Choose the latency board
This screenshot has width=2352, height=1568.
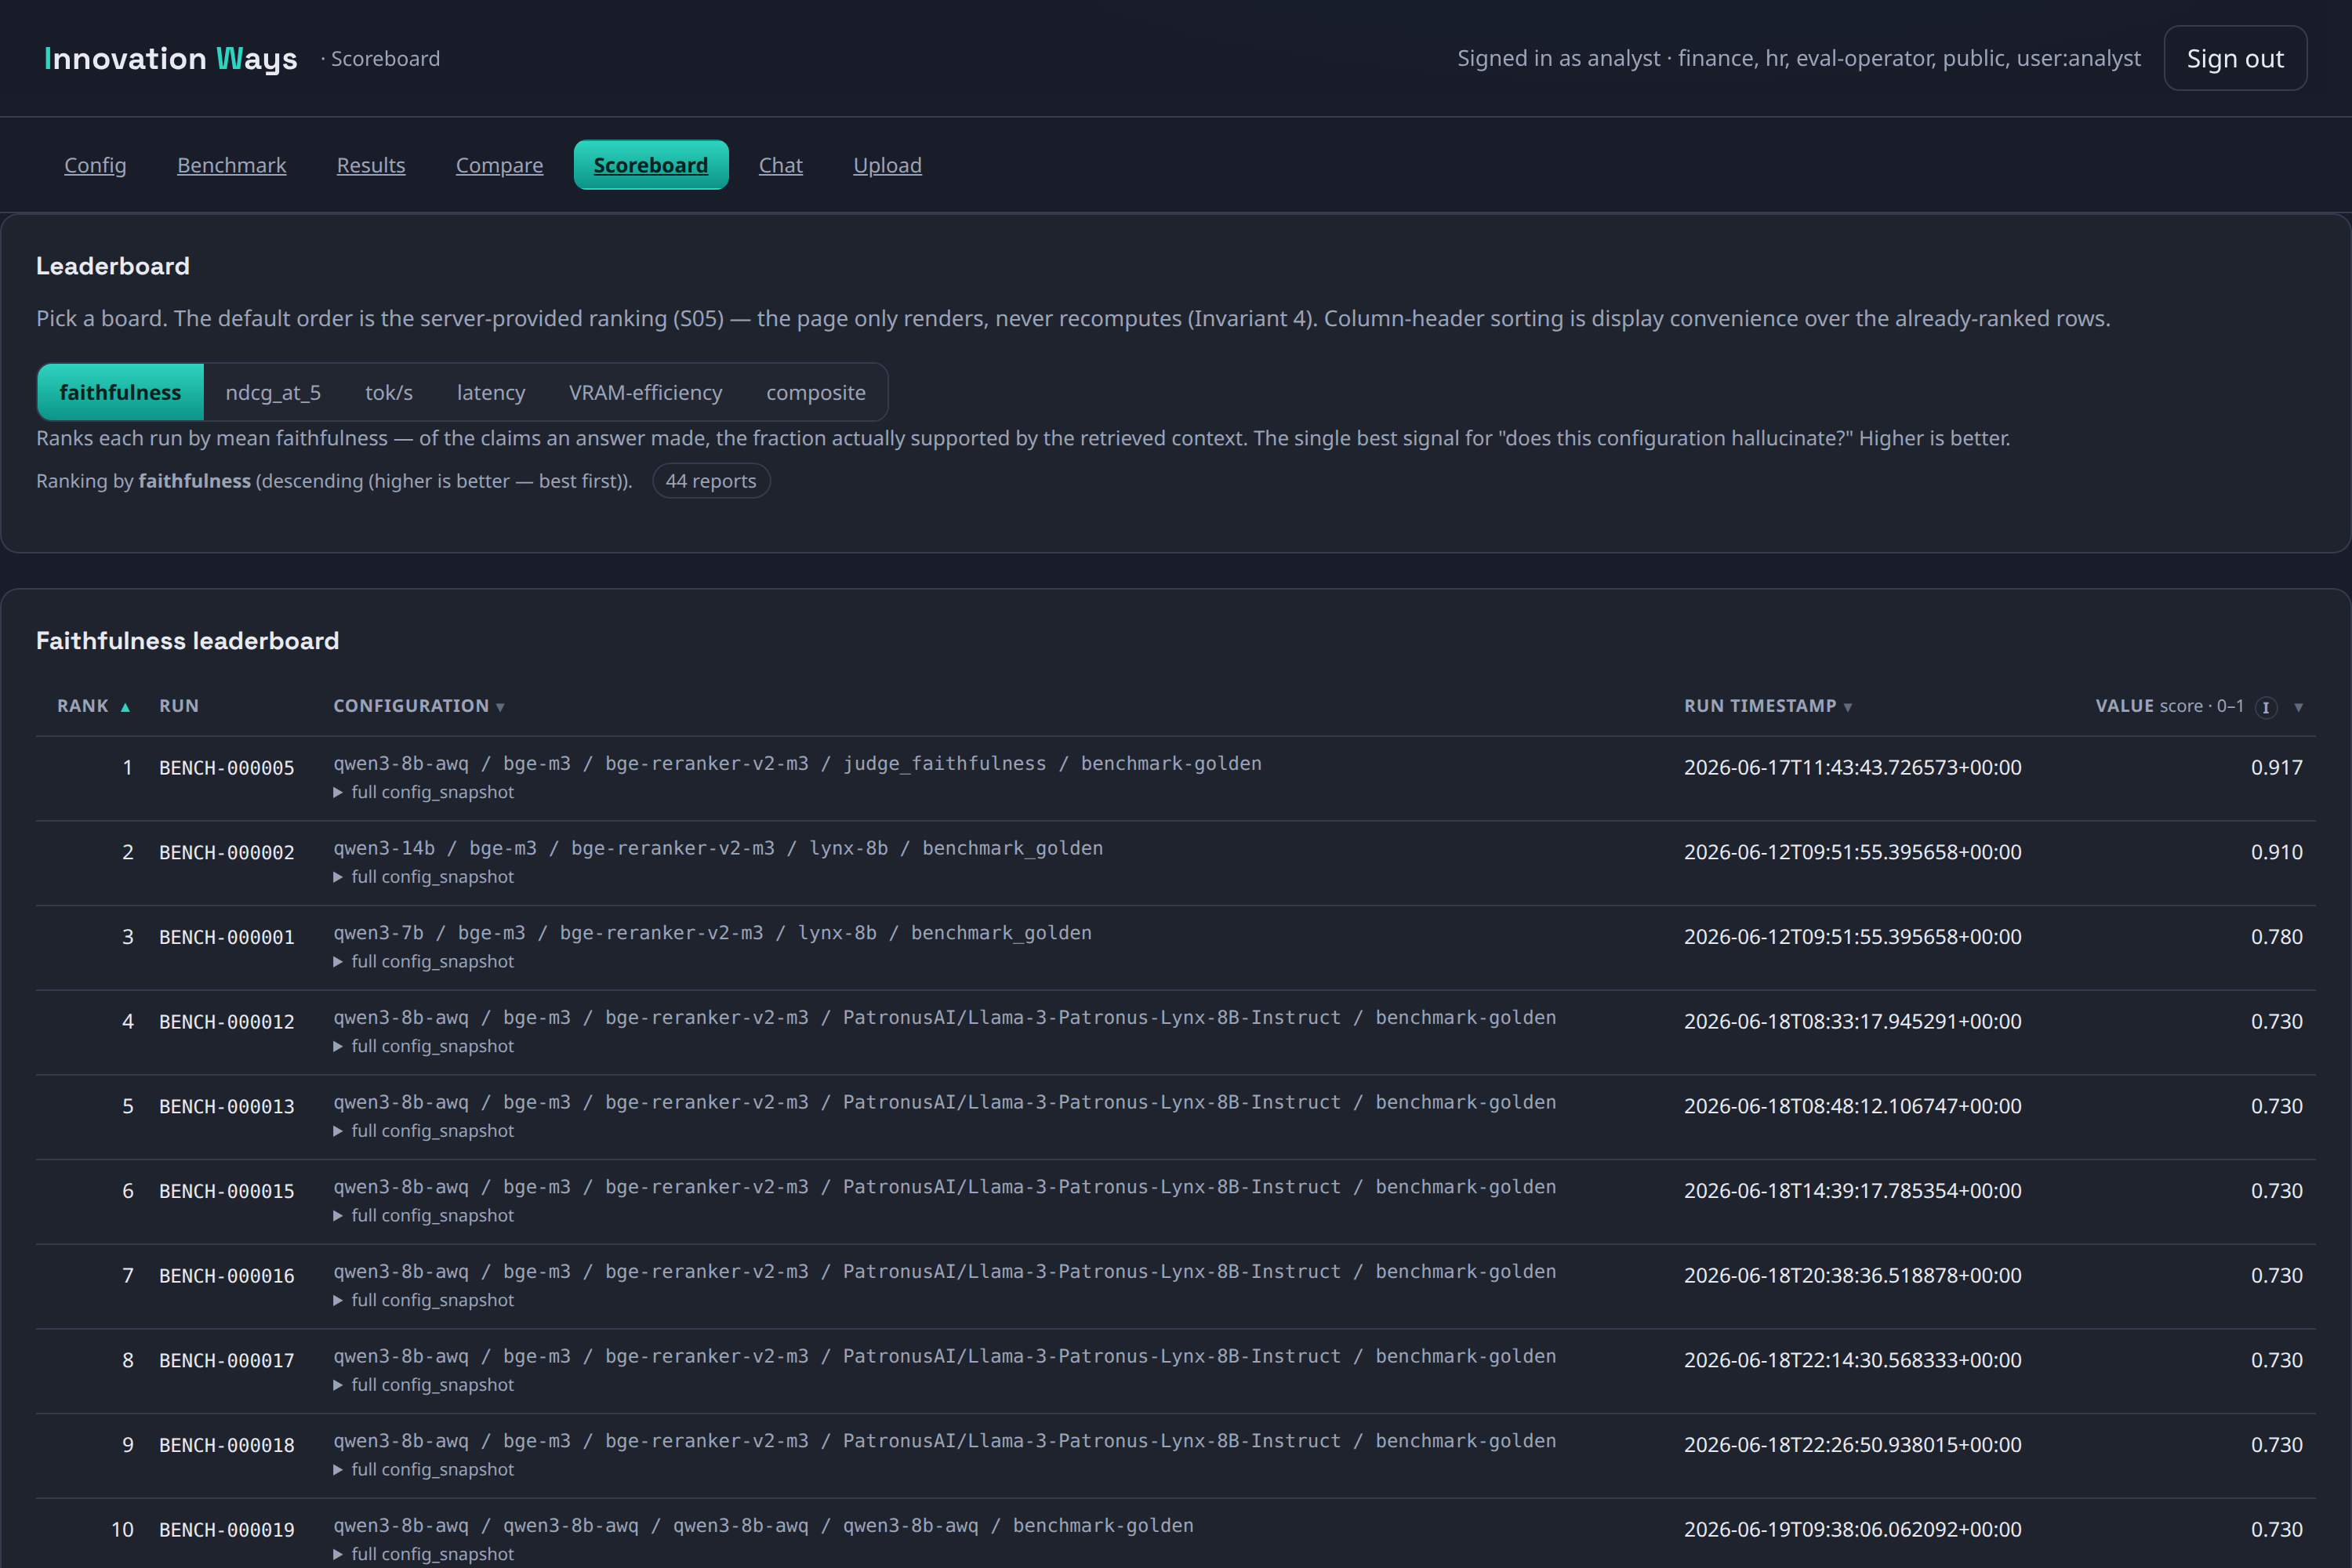[x=491, y=392]
